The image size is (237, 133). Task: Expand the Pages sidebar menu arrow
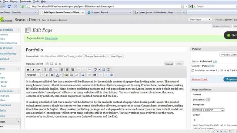[x=19, y=122]
